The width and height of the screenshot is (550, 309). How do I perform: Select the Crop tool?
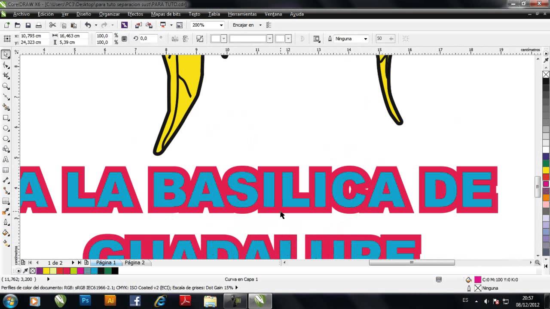pos(6,76)
